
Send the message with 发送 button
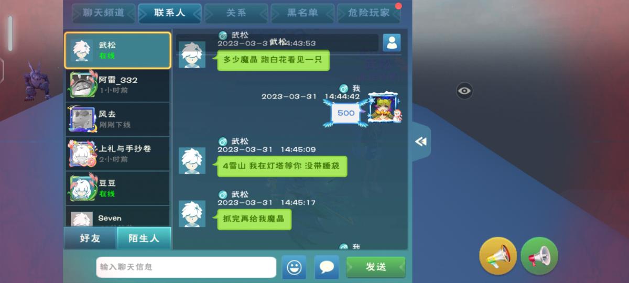(x=376, y=267)
